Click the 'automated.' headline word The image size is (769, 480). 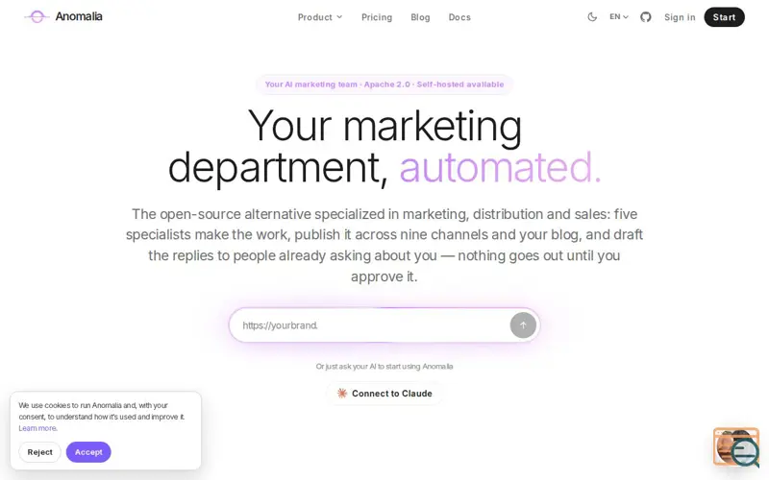(x=500, y=167)
